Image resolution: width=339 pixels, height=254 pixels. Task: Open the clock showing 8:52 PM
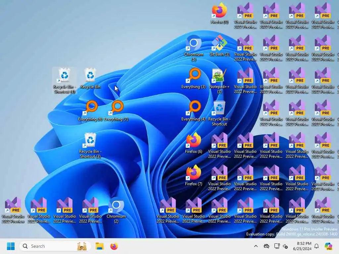click(x=302, y=246)
